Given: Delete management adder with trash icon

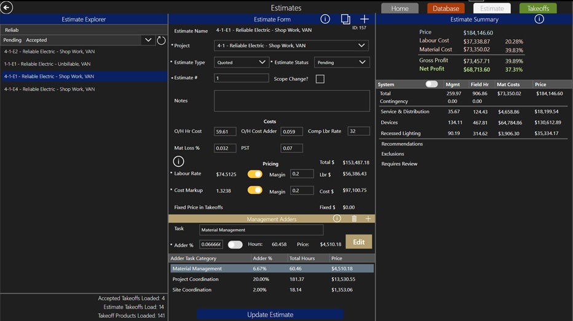Looking at the screenshot, I should coord(354,219).
